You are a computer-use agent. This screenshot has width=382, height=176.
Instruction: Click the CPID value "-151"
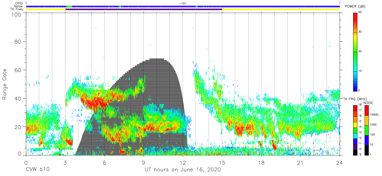click(x=183, y=3)
